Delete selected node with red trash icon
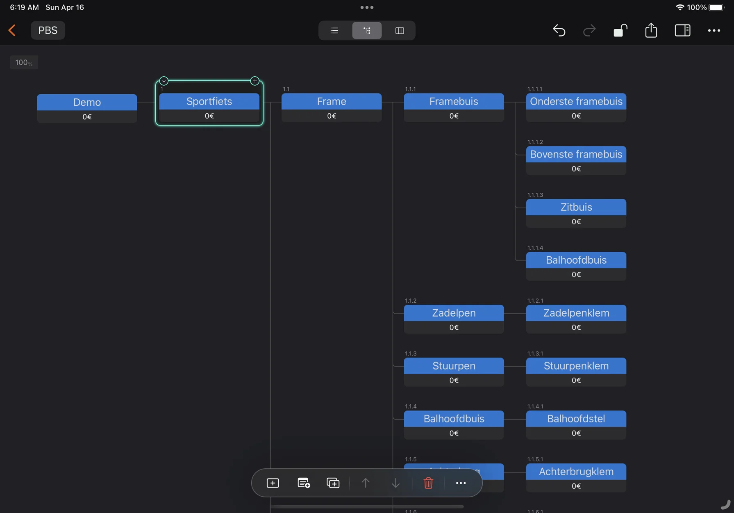Screen dimensions: 734x513 point(428,483)
